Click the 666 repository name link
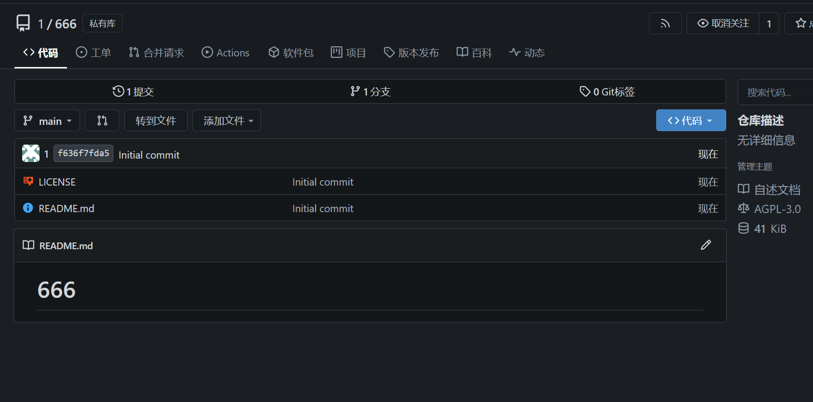Viewport: 813px width, 402px height. 66,24
